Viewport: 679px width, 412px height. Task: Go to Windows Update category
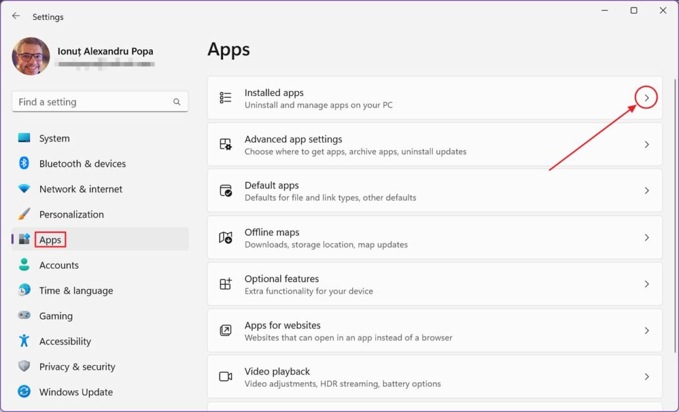point(100,392)
